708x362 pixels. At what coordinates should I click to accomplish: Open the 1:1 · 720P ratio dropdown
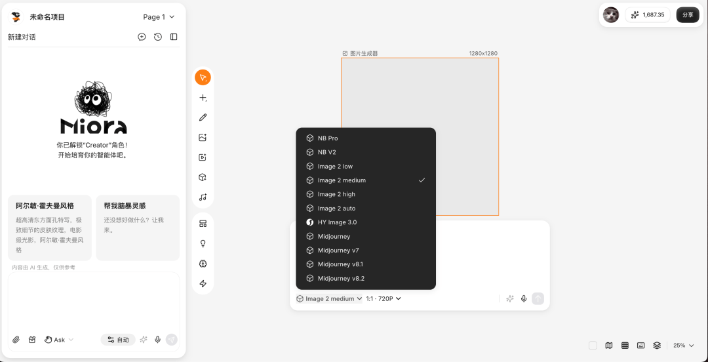pos(383,299)
